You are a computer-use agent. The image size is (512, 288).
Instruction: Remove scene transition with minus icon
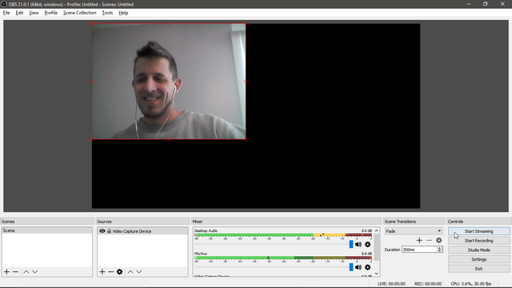(429, 240)
